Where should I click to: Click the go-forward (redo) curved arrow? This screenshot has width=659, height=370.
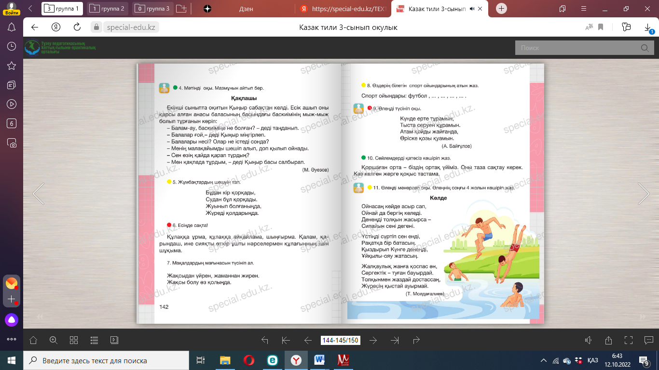417,340
